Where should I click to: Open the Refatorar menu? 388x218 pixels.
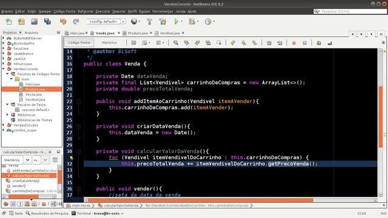tap(85, 12)
